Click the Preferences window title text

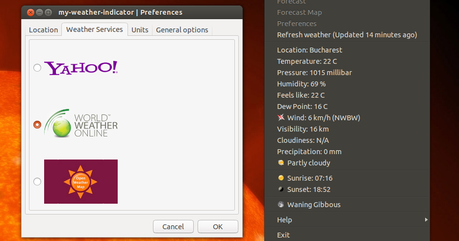click(120, 12)
